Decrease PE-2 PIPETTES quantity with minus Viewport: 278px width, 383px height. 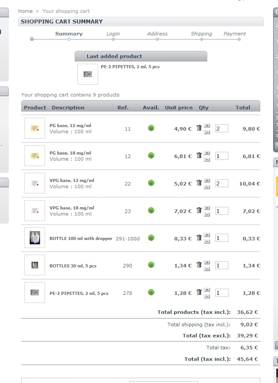point(207,296)
